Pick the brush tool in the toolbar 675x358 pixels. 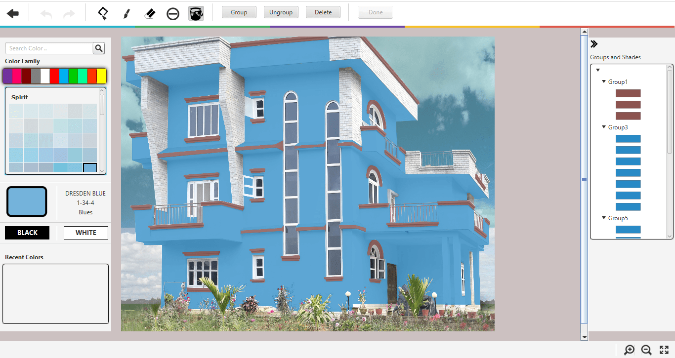(127, 14)
